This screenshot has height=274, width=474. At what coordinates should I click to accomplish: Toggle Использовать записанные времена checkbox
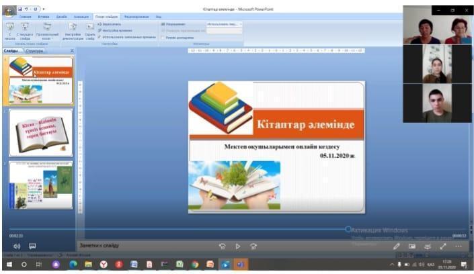tap(100, 37)
